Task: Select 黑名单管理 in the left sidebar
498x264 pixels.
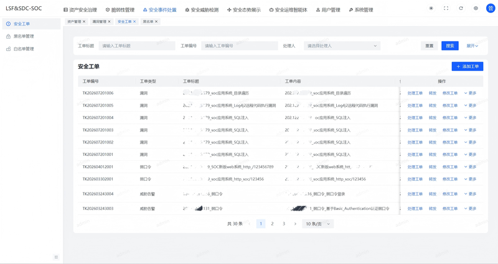Action: coord(31,36)
